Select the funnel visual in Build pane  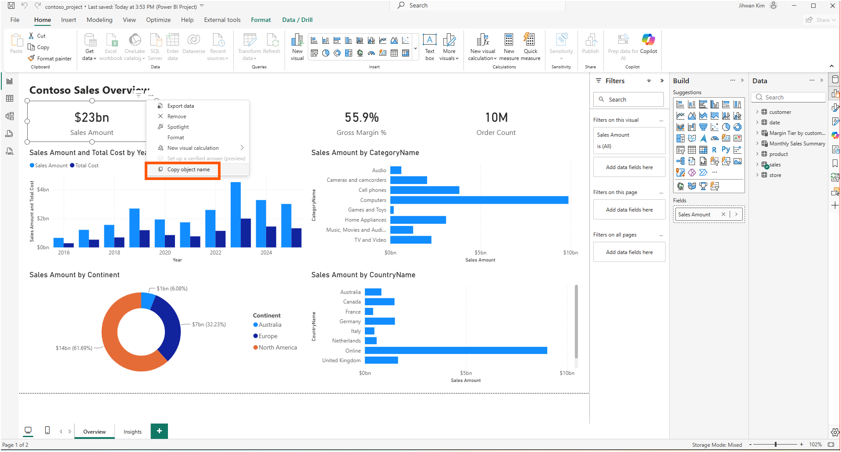tap(703, 127)
